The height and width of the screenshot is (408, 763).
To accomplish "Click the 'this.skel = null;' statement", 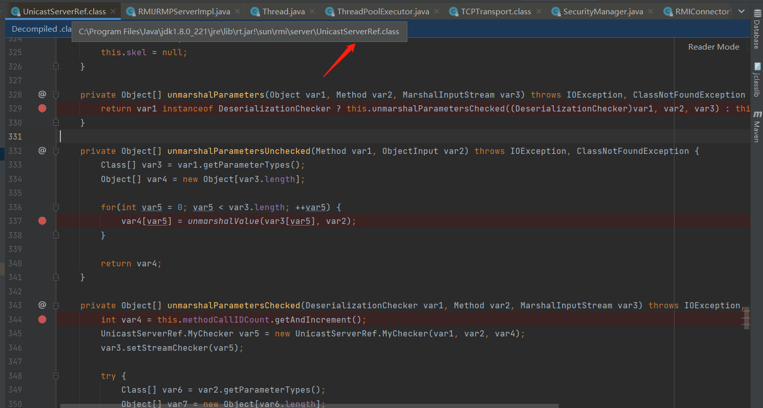I will tap(144, 52).
